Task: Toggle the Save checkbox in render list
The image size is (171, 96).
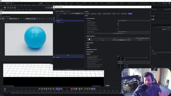Action: 54,18
